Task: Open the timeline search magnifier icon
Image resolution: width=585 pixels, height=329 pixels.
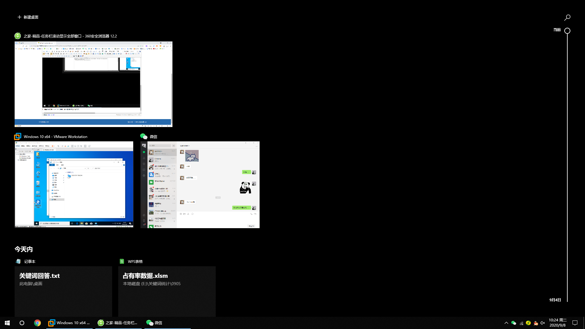Action: pos(567,18)
